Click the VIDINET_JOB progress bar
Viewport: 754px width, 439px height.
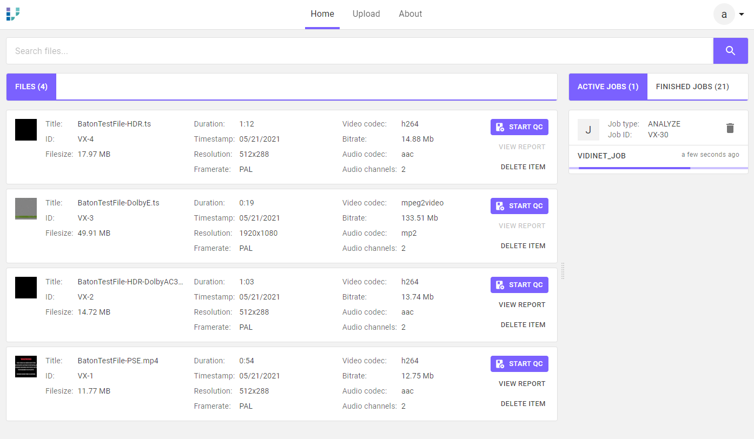tap(658, 168)
